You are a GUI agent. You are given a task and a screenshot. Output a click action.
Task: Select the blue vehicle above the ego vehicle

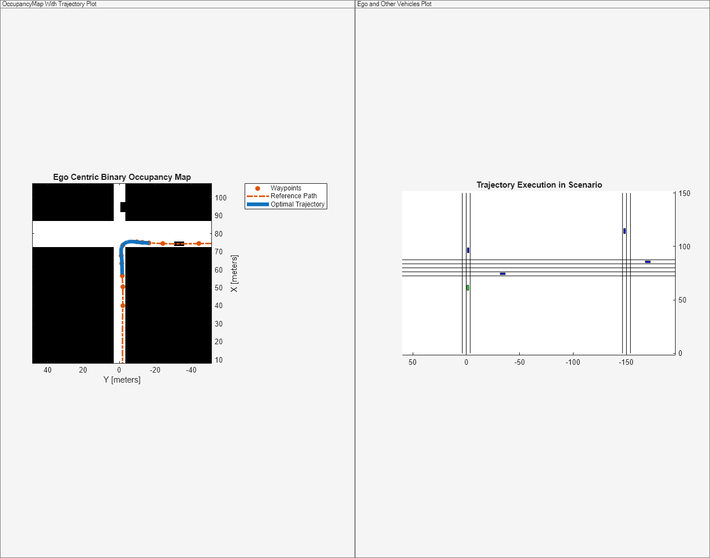(x=468, y=250)
